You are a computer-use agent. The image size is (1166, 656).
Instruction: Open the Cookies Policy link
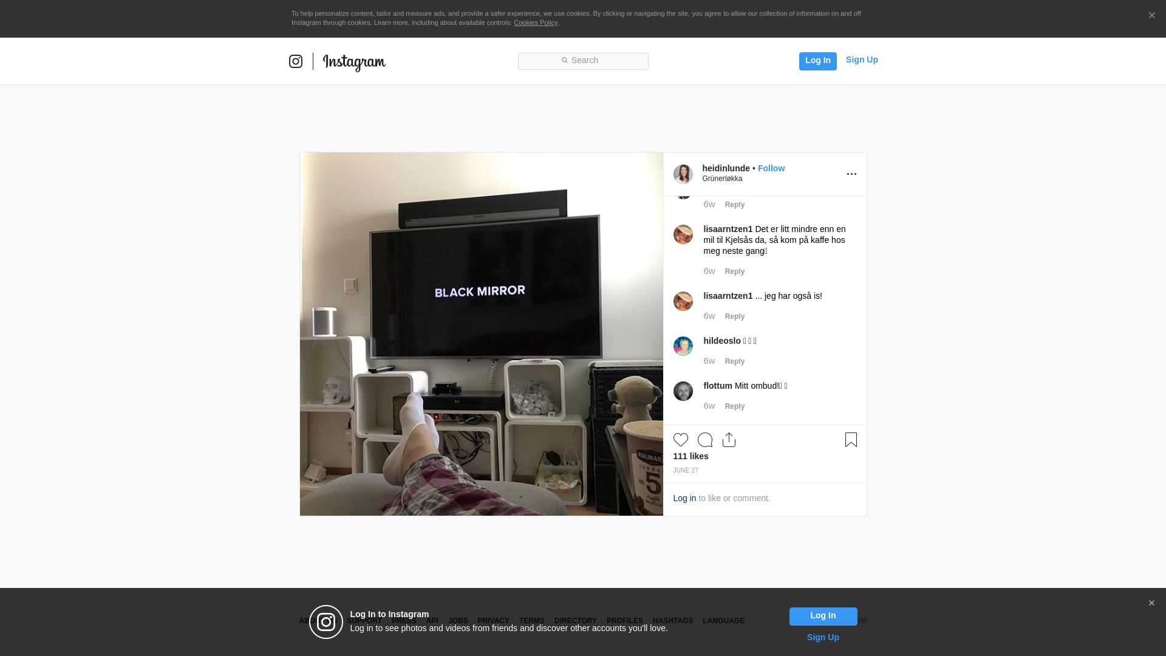[x=536, y=22]
